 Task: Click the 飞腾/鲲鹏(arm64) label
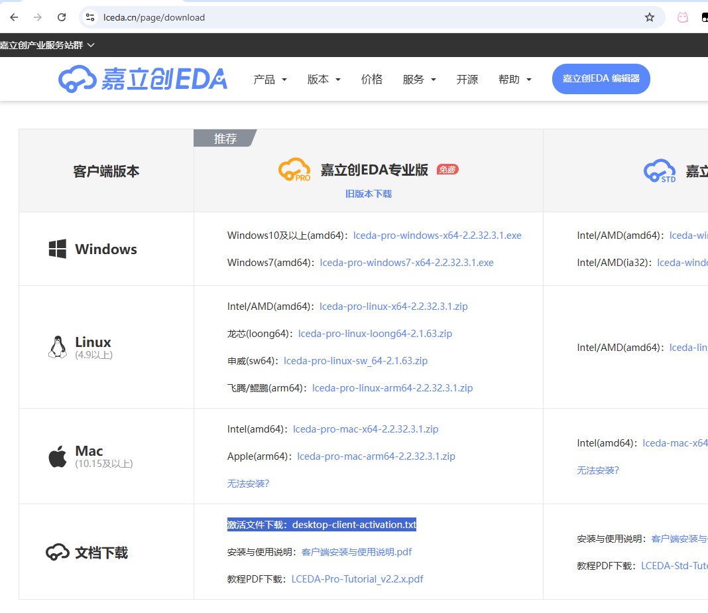(267, 387)
